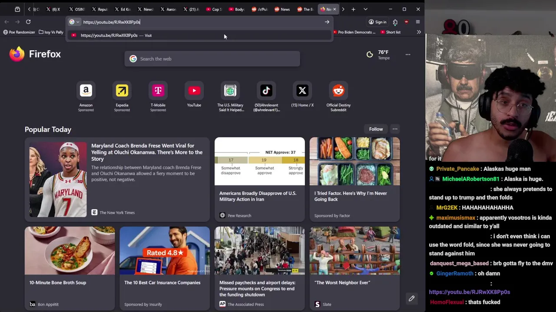The width and height of the screenshot is (556, 312).
Task: Click the Search the web box
Action: 212,58
